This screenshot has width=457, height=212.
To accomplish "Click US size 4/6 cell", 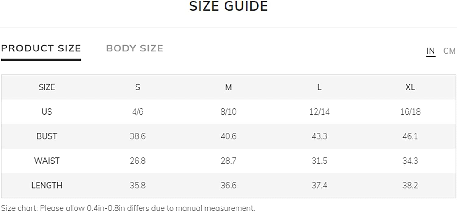I will coord(138,111).
